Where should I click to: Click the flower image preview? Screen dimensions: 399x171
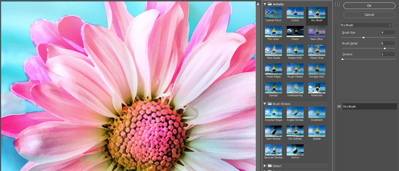[x=128, y=86]
